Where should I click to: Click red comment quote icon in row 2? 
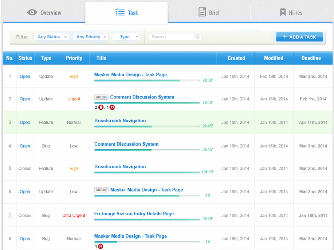tap(112, 107)
